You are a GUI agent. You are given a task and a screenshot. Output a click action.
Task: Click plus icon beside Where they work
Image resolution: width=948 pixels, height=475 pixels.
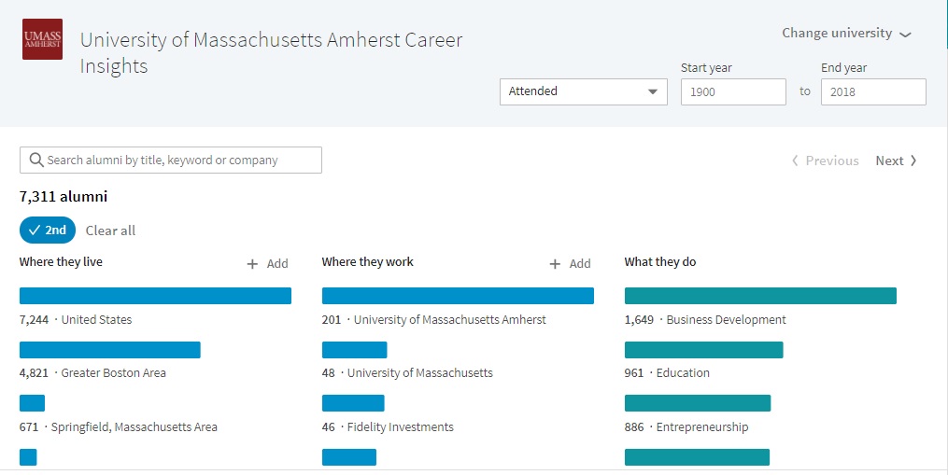(555, 264)
